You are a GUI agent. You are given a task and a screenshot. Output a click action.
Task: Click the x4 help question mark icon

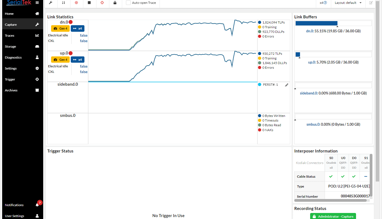[325, 3]
